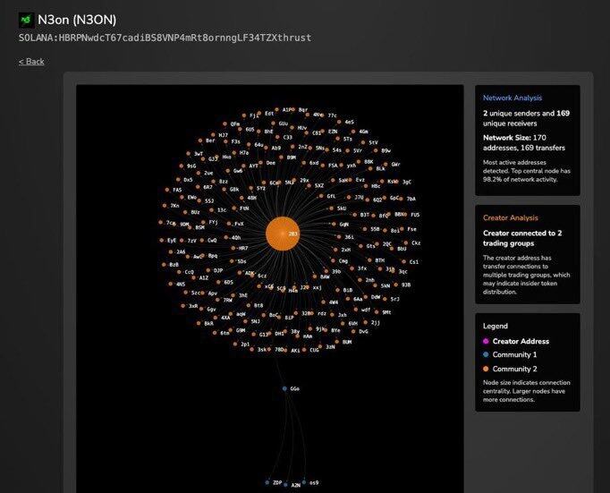Click the Network Analysis panel heading

(512, 98)
